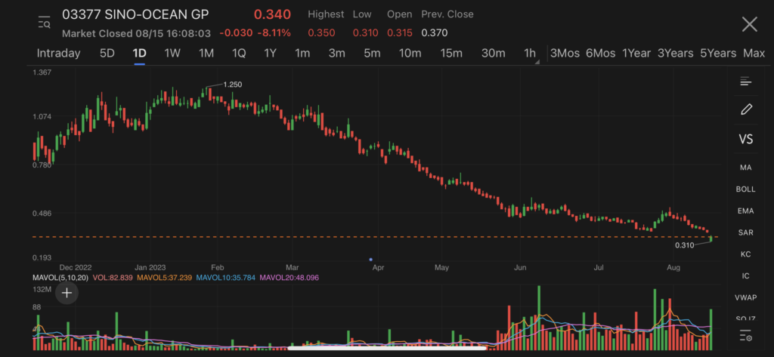
Task: Click the Prev. Close 0.370 value
Action: 435,33
